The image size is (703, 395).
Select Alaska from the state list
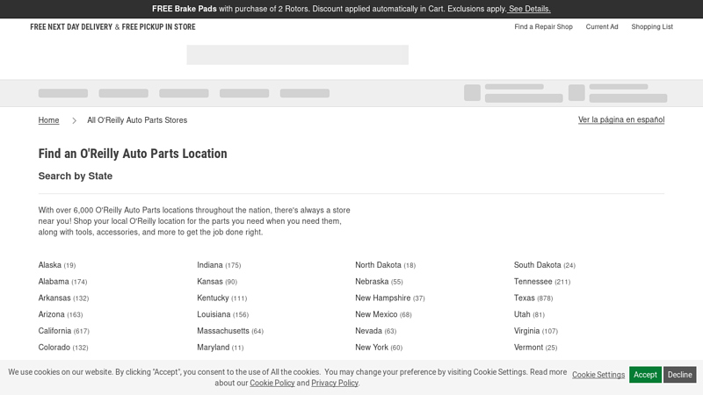(49, 265)
